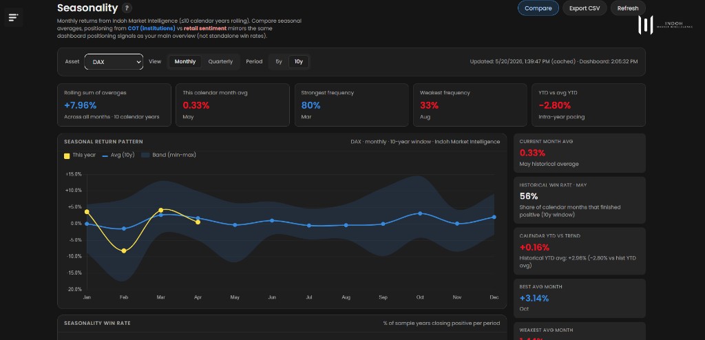The height and width of the screenshot is (340, 705).
Task: Click the Rolling sum of averages card
Action: coord(114,105)
